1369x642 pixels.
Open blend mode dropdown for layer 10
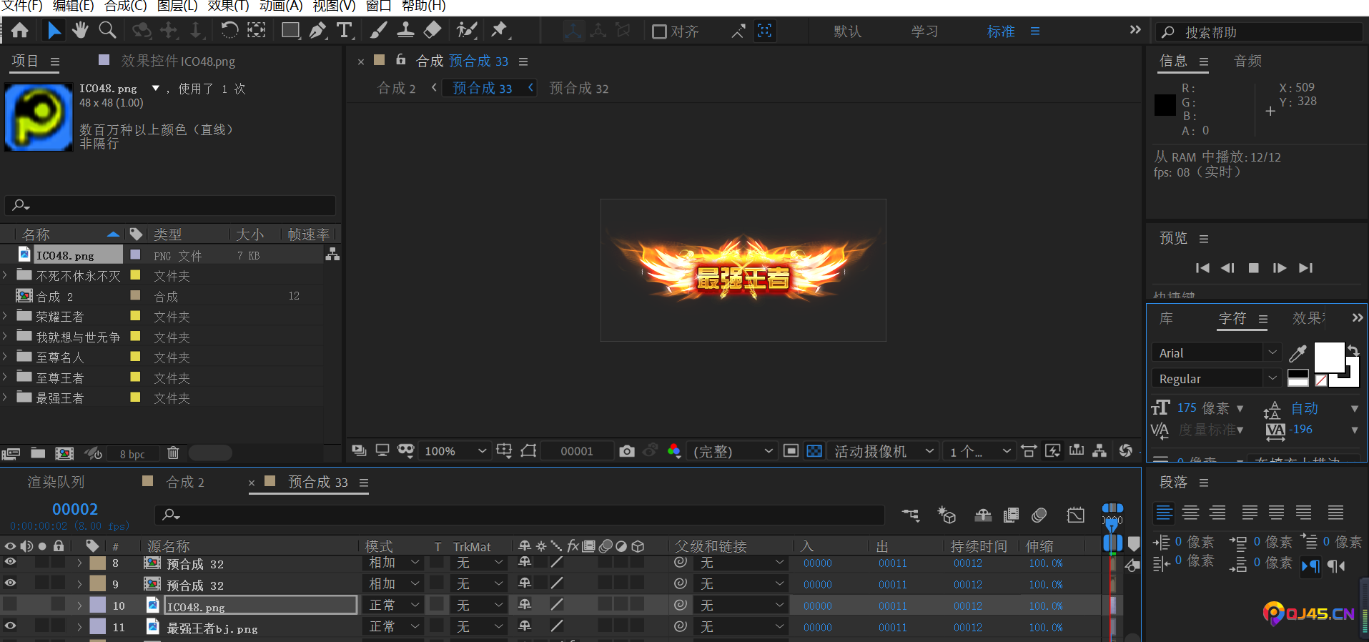(393, 605)
